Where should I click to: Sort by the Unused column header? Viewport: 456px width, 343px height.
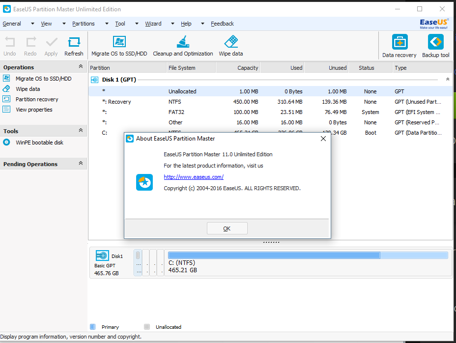(x=327, y=68)
